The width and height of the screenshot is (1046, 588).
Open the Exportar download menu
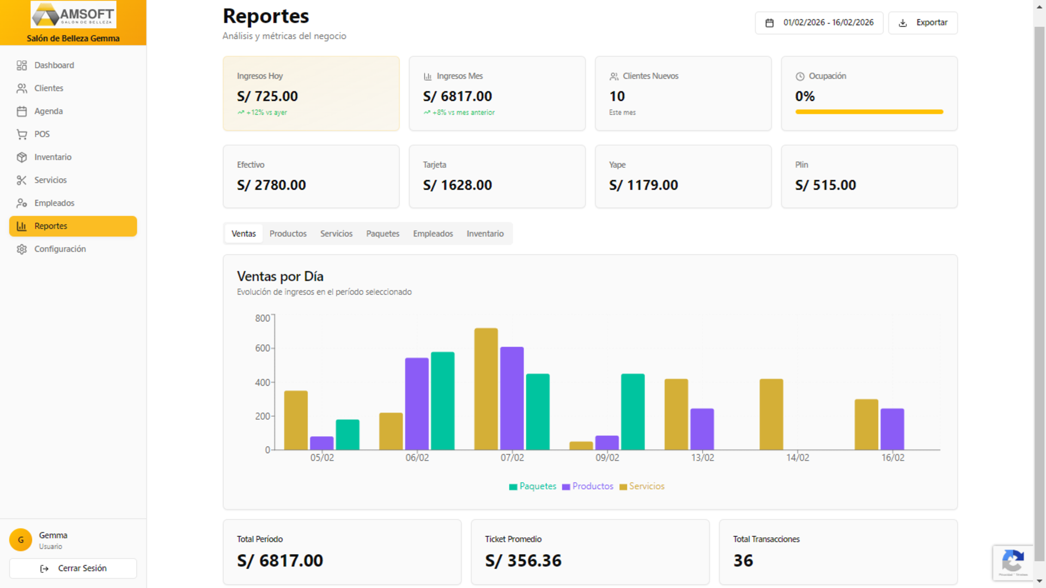coord(922,22)
